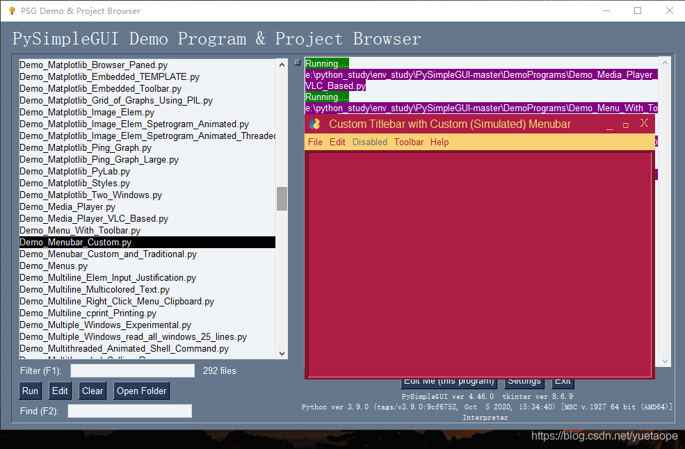Open the Help menu in custom menubar
Viewport: 685px width, 449px height.
click(x=439, y=142)
